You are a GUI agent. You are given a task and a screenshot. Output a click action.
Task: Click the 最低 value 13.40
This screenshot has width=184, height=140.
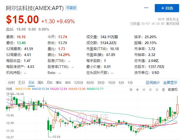[x=21, y=43]
